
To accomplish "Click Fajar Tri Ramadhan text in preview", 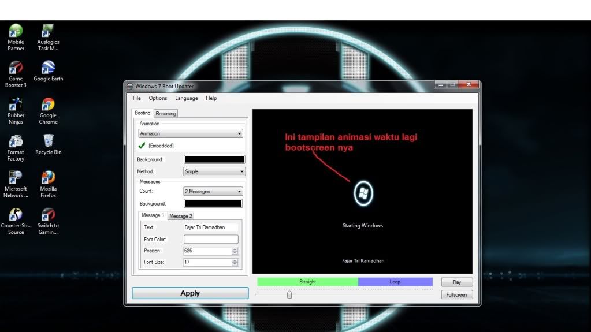I will click(363, 261).
